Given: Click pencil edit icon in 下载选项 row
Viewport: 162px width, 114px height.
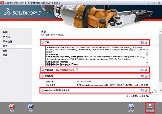Looking at the screenshot, I should (146, 70).
